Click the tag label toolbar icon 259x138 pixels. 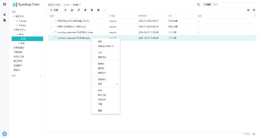[85, 10]
